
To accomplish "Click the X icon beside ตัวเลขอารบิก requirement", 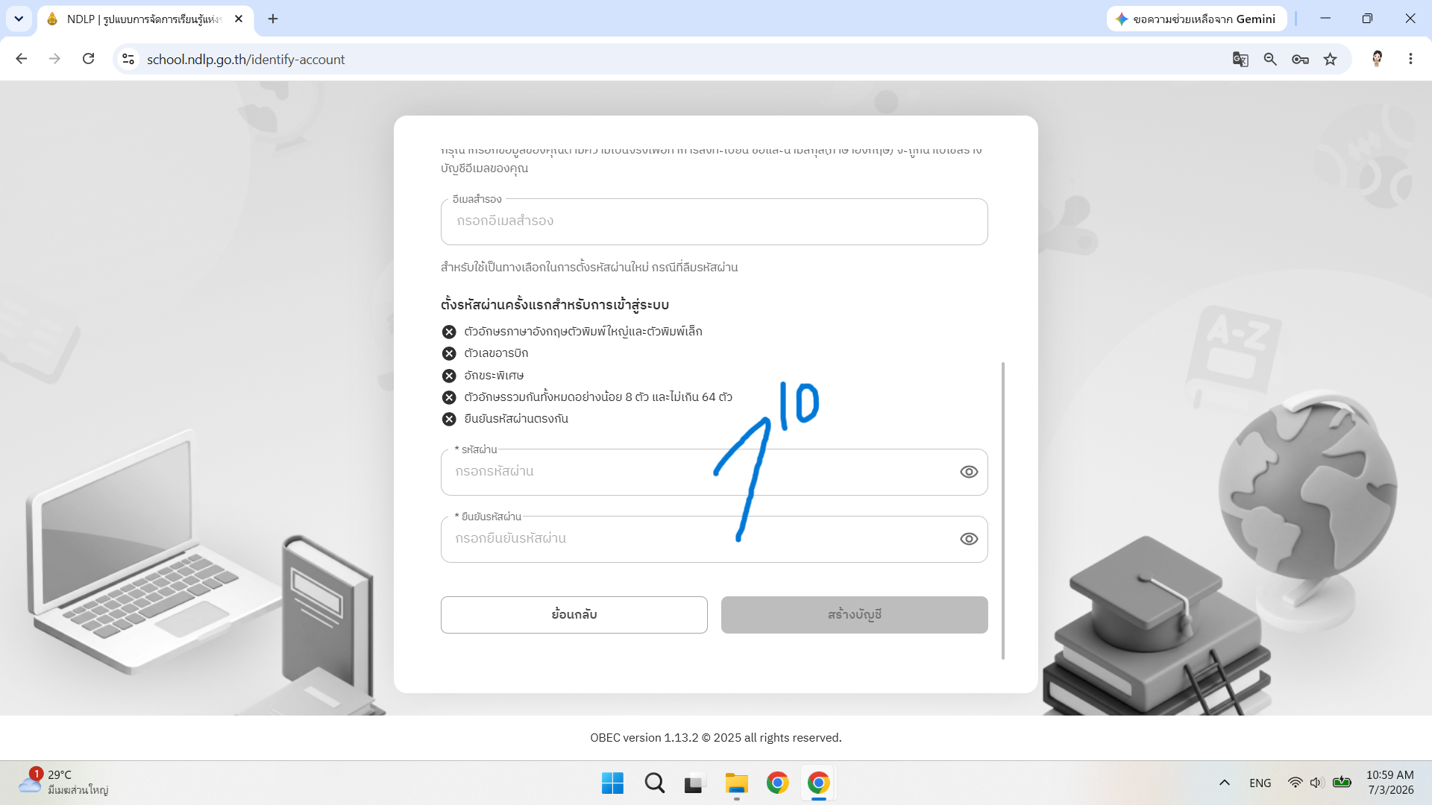I will (449, 353).
